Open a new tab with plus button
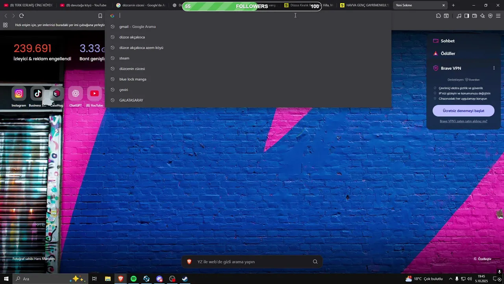Screen dimensions: 504x284 coord(453,6)
